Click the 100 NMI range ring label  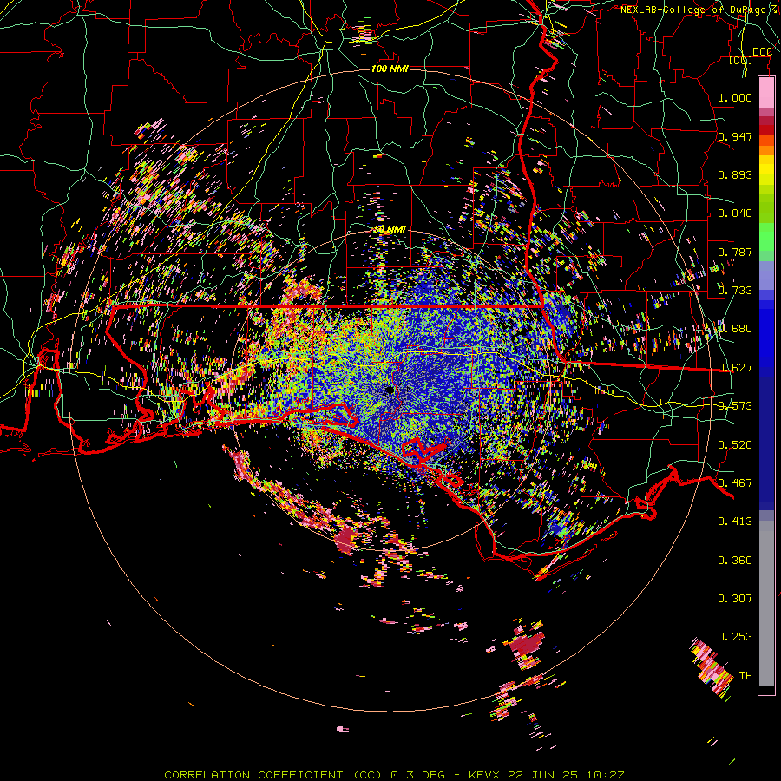(390, 69)
